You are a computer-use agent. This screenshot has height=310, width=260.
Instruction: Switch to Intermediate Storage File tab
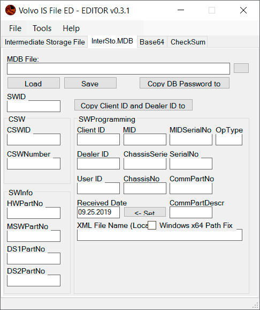(45, 42)
